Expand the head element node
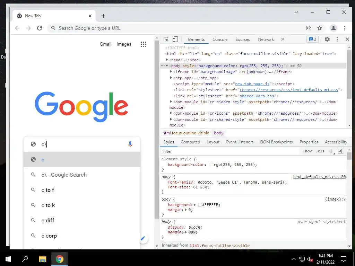The width and height of the screenshot is (355, 266). click(x=167, y=60)
